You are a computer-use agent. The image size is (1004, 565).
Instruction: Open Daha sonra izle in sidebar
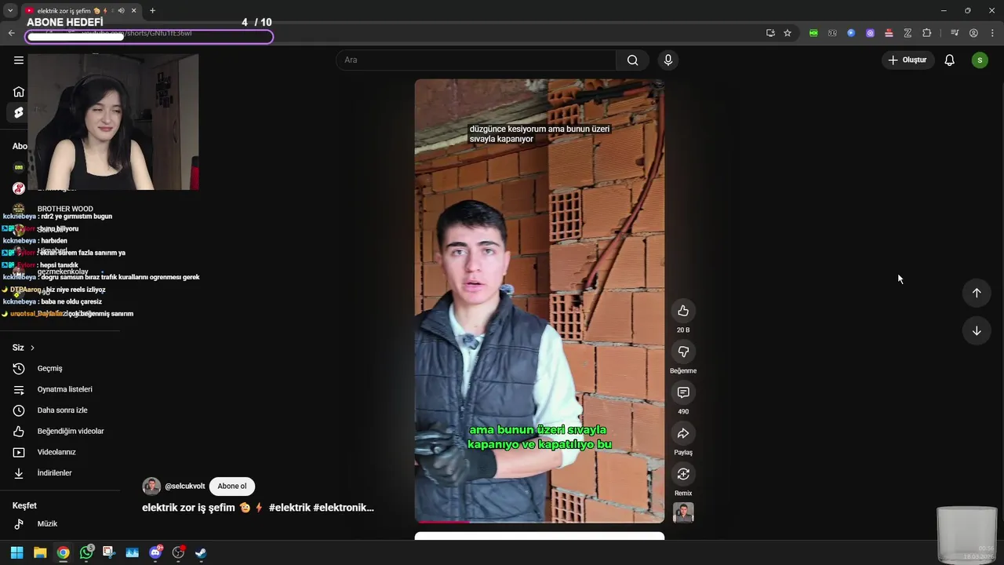click(60, 410)
